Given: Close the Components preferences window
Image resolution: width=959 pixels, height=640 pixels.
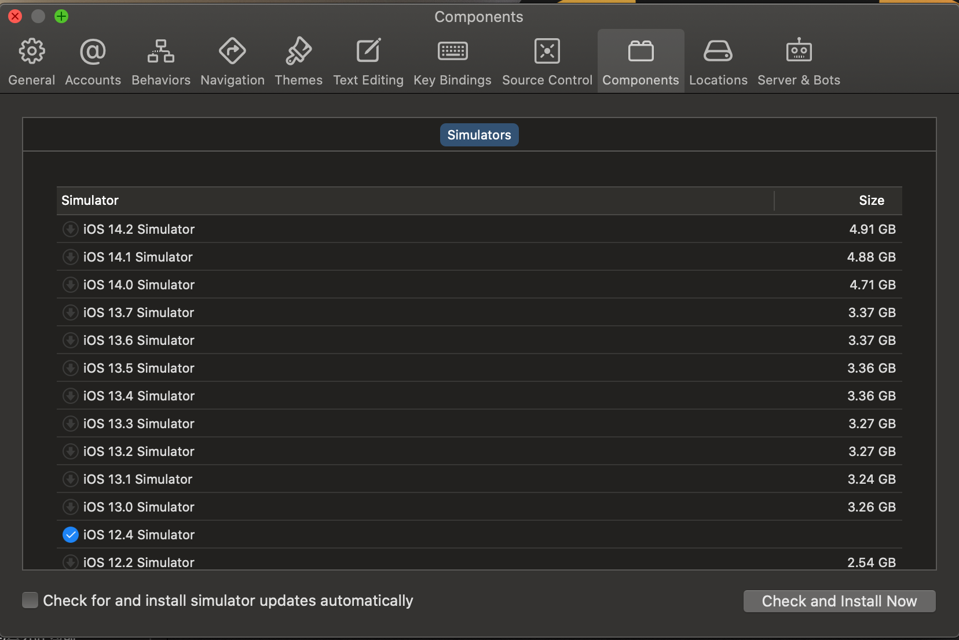Looking at the screenshot, I should [x=15, y=16].
